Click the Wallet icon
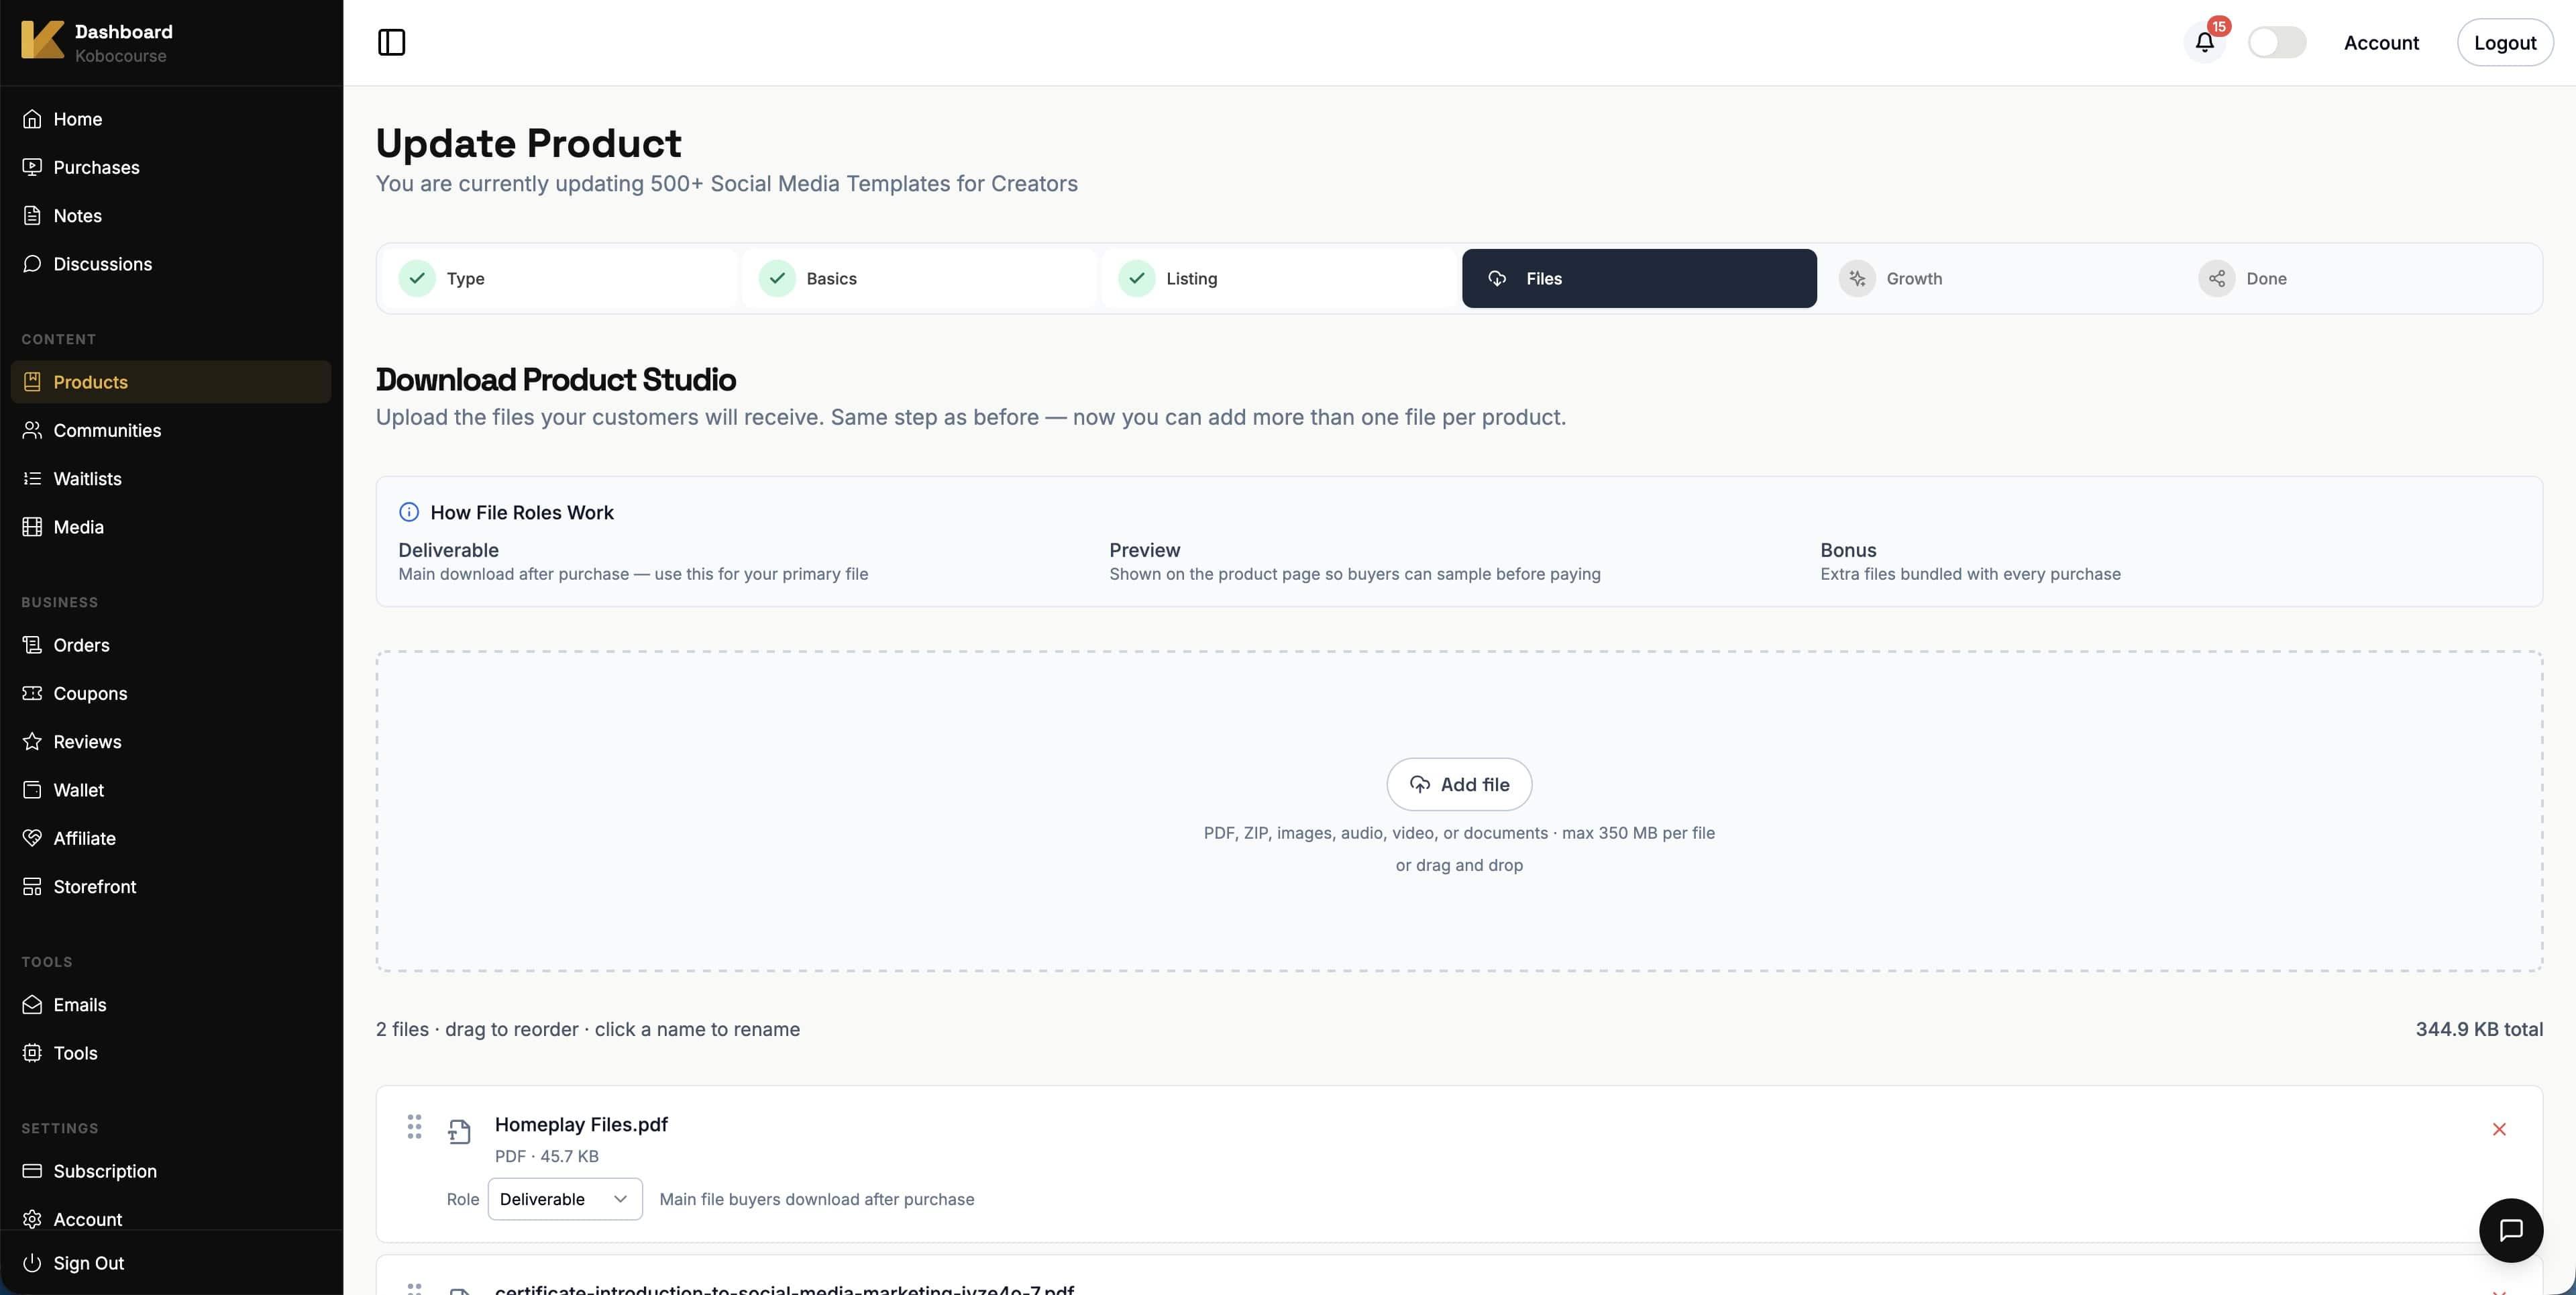Image resolution: width=2576 pixels, height=1295 pixels. tap(32, 790)
